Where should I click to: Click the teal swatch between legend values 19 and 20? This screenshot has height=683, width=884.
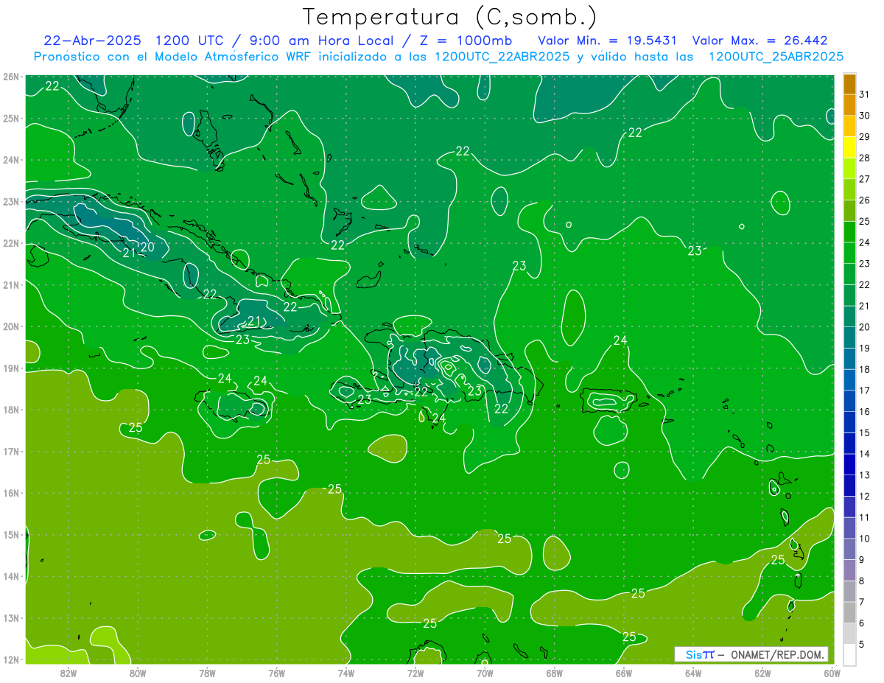pyautogui.click(x=849, y=337)
